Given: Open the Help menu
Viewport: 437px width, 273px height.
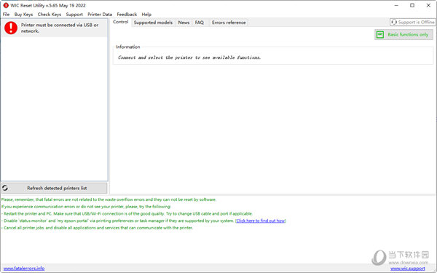Looking at the screenshot, I should click(146, 15).
